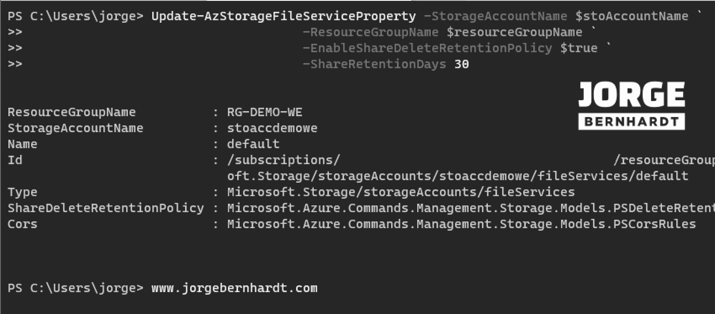Click the $resourceGroupName variable
Screen dimensions: 715x314
pyautogui.click(x=514, y=32)
